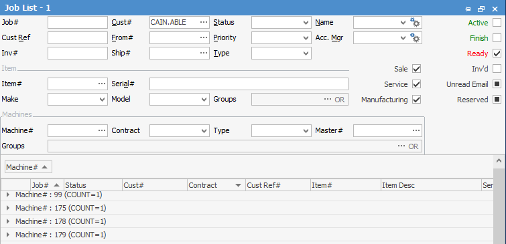The image size is (506, 244).
Task: Expand Machine# 99 group row
Action: pos(8,195)
